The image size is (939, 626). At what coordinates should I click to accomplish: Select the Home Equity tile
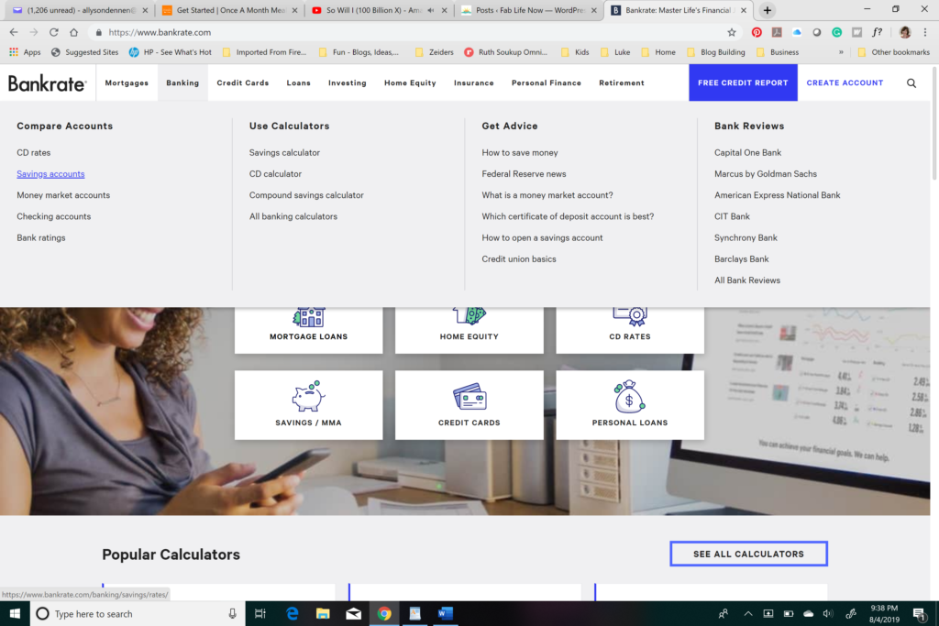point(469,330)
